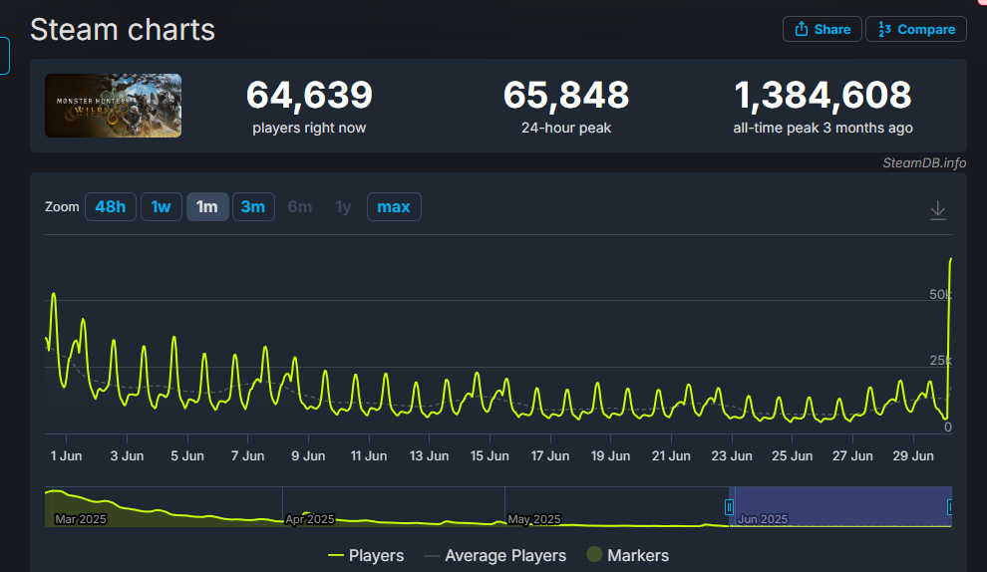Switch chart zoom to 3m

(x=253, y=207)
